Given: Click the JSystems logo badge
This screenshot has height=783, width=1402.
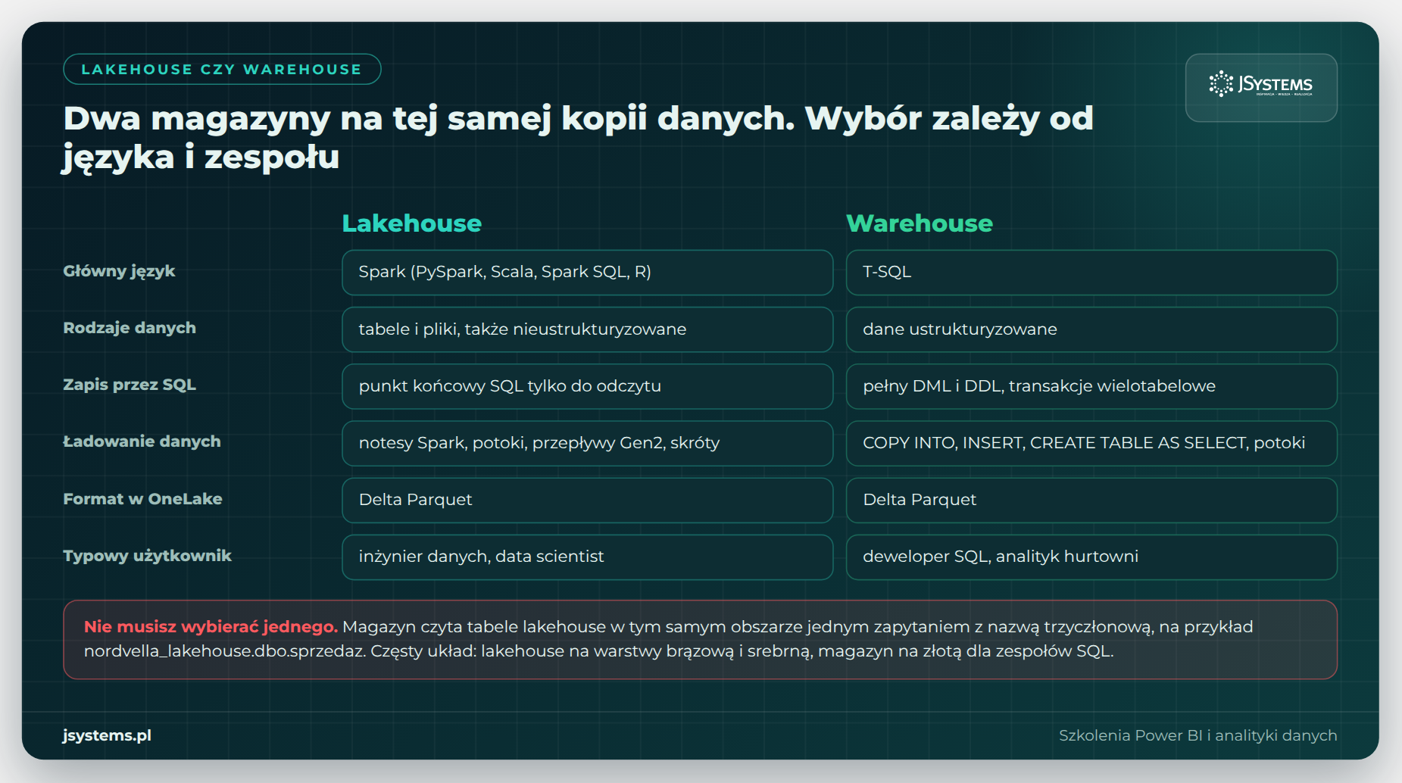Looking at the screenshot, I should [x=1261, y=87].
